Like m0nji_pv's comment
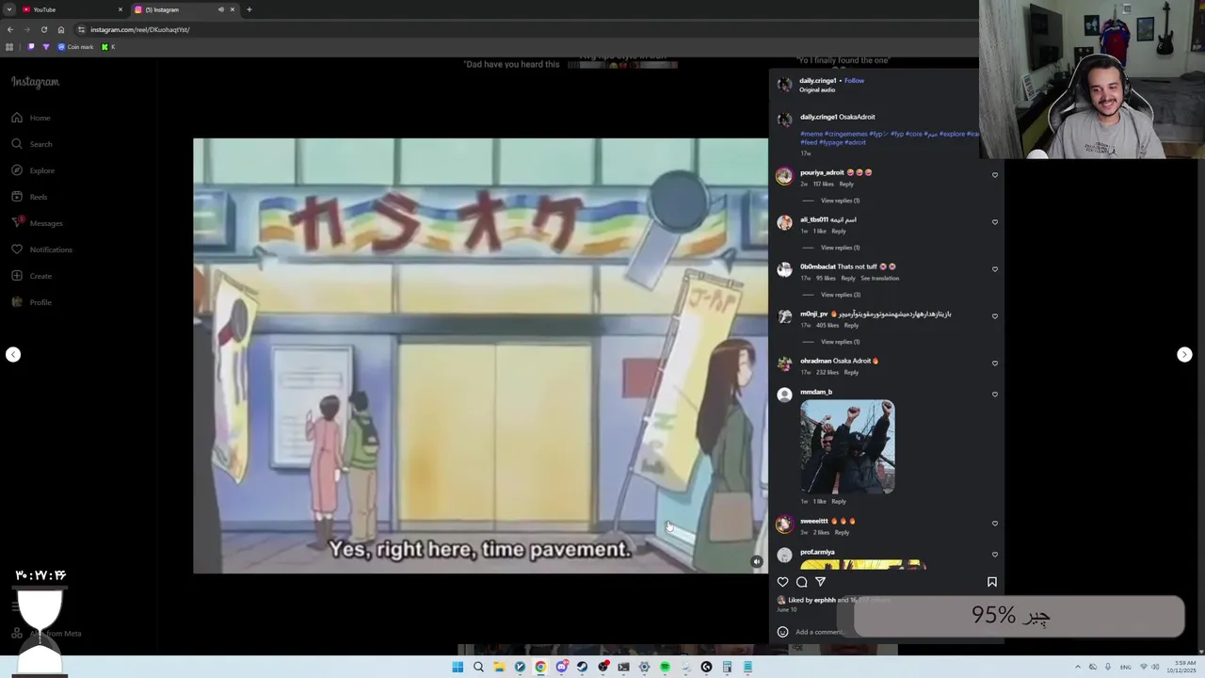Image resolution: width=1205 pixels, height=678 pixels. pos(994,316)
